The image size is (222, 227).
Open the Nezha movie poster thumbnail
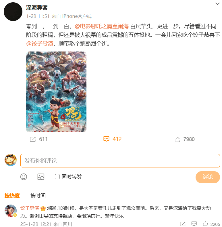point(56,92)
